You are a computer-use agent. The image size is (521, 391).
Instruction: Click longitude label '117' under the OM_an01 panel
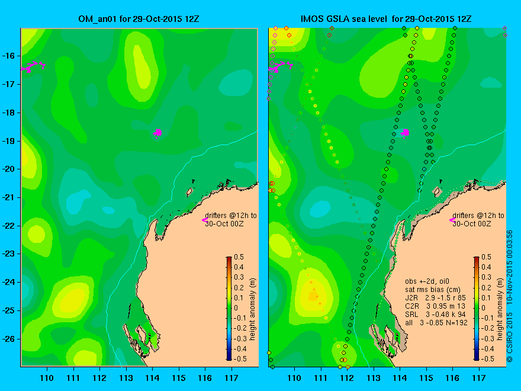(231, 378)
